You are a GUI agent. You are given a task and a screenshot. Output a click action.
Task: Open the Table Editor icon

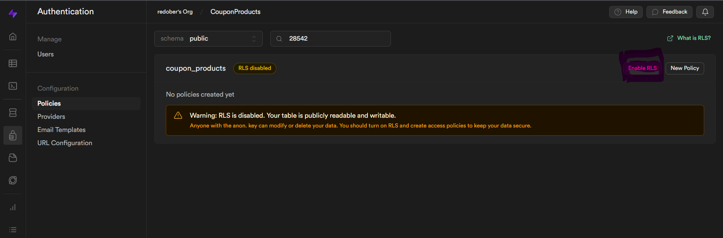tap(13, 63)
